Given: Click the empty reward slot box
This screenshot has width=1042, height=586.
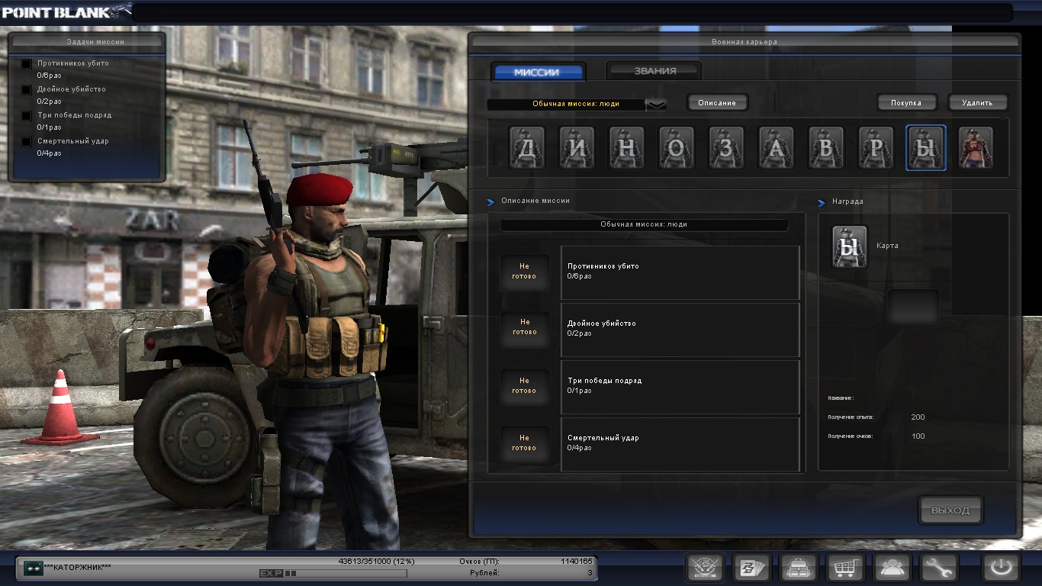Looking at the screenshot, I should pos(913,307).
